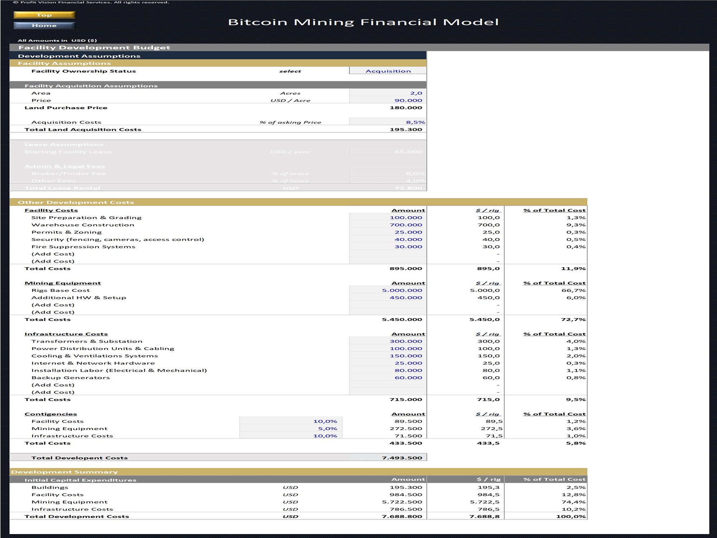Click the select label next to Facility Ownership Status
The image size is (717, 538).
[x=290, y=71]
